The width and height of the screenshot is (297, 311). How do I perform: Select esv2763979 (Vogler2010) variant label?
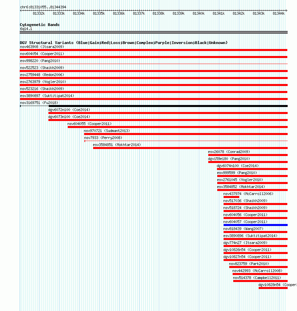[43, 82]
